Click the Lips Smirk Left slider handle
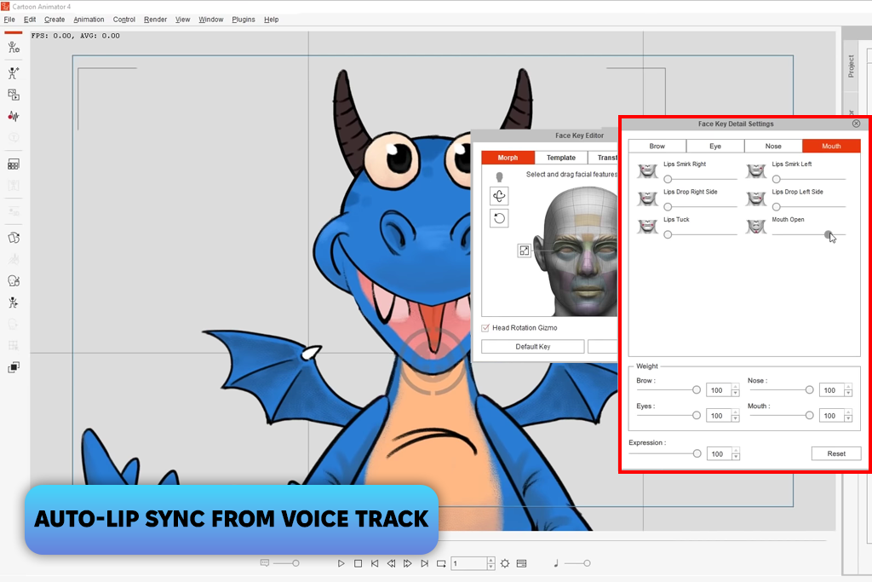Screen dimensions: 872x582 [777, 179]
